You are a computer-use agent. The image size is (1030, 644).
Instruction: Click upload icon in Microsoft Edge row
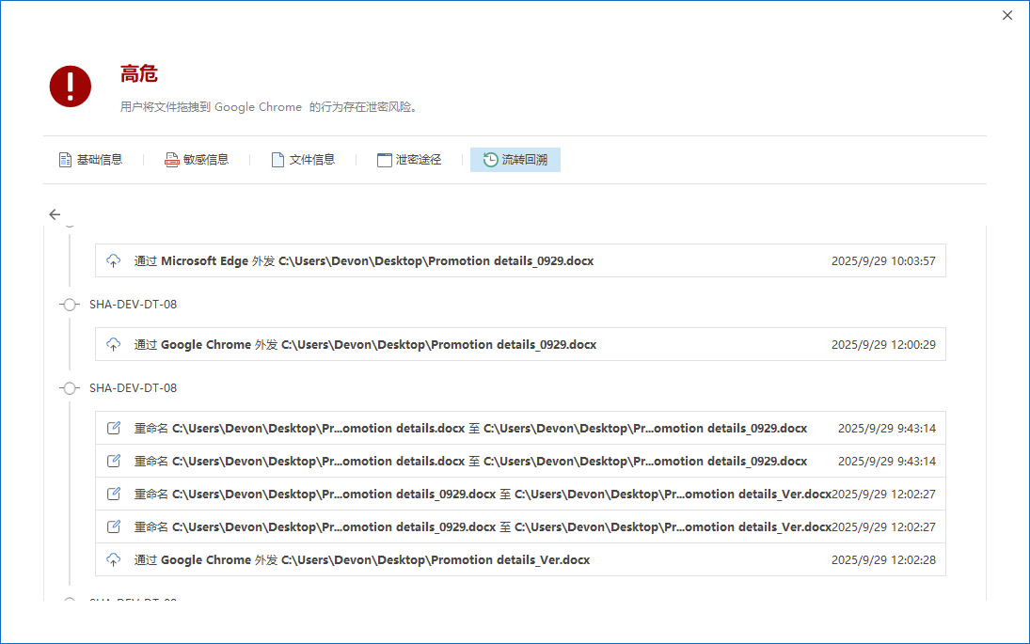pyautogui.click(x=114, y=260)
